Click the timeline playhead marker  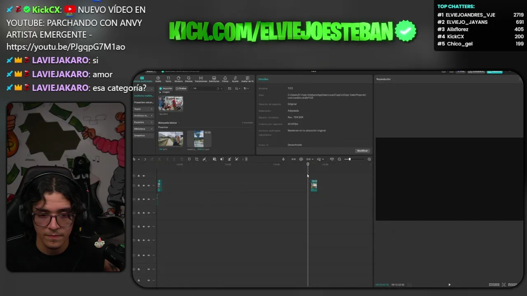(308, 164)
